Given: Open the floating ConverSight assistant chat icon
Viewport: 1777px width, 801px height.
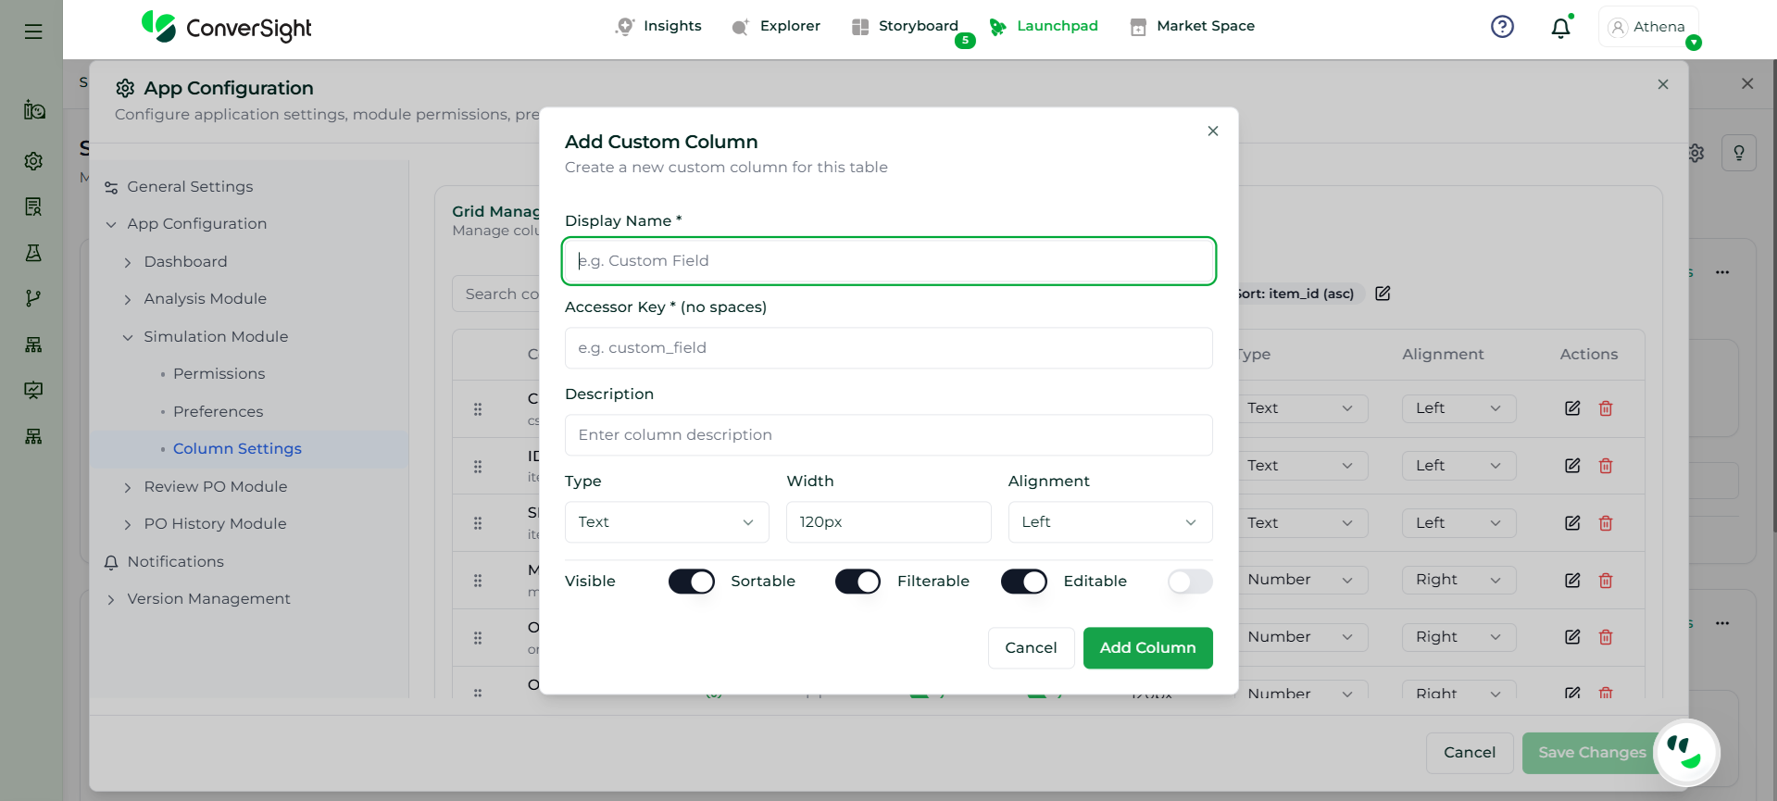Looking at the screenshot, I should pyautogui.click(x=1685, y=752).
